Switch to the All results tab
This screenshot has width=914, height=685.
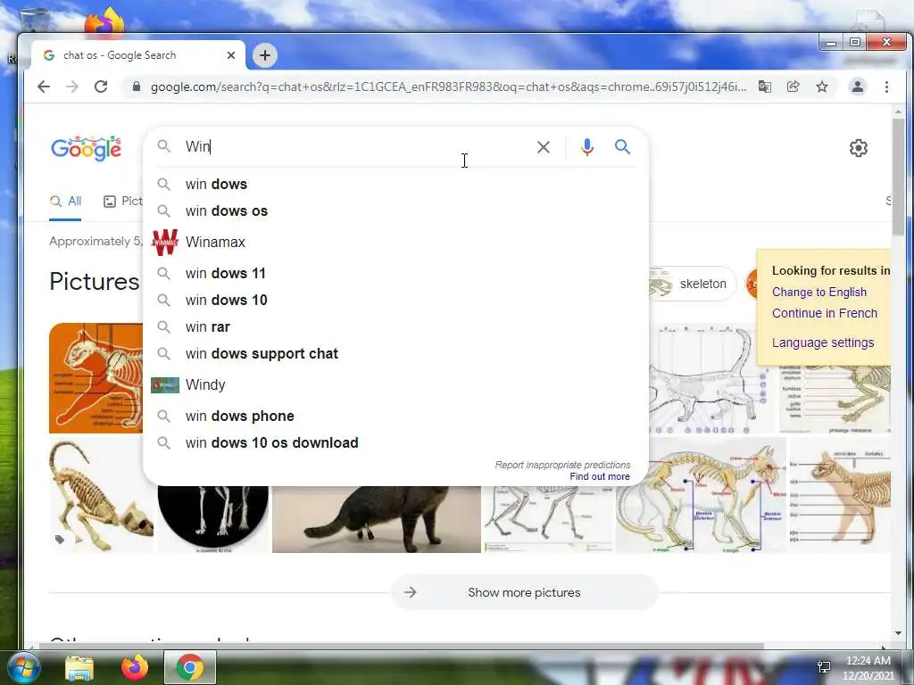[x=65, y=202]
